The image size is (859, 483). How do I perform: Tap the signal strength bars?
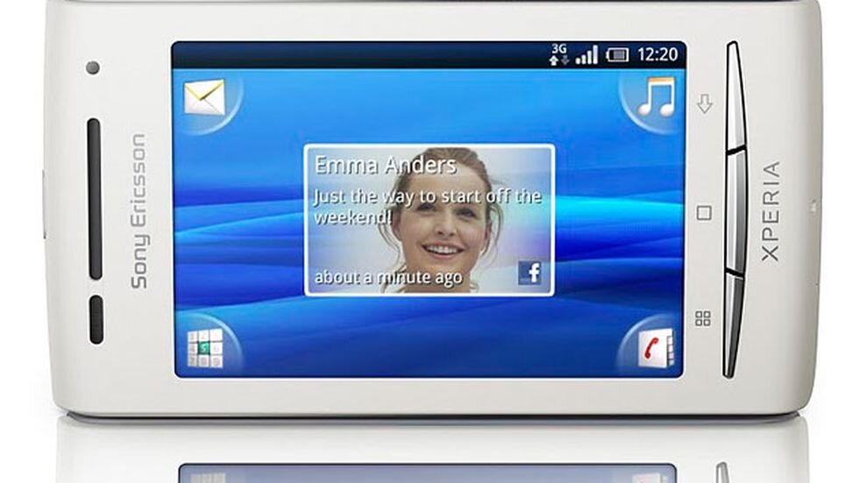click(x=586, y=54)
